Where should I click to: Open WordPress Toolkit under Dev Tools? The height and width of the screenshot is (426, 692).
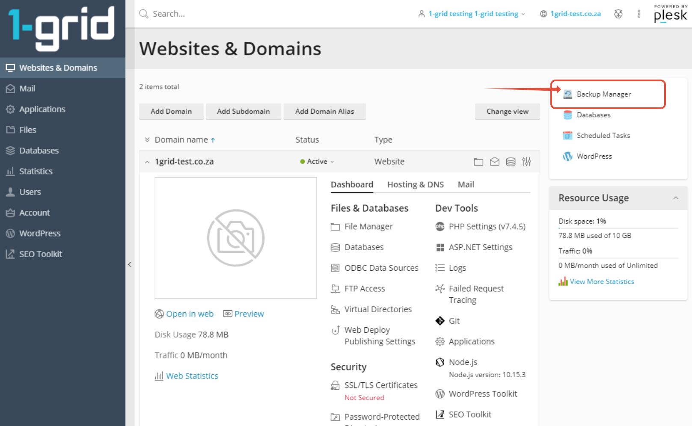click(x=476, y=394)
